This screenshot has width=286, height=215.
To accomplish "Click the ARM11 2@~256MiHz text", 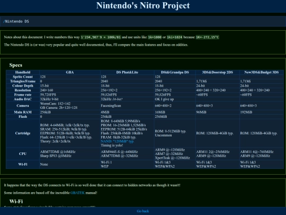I will 213,152.
